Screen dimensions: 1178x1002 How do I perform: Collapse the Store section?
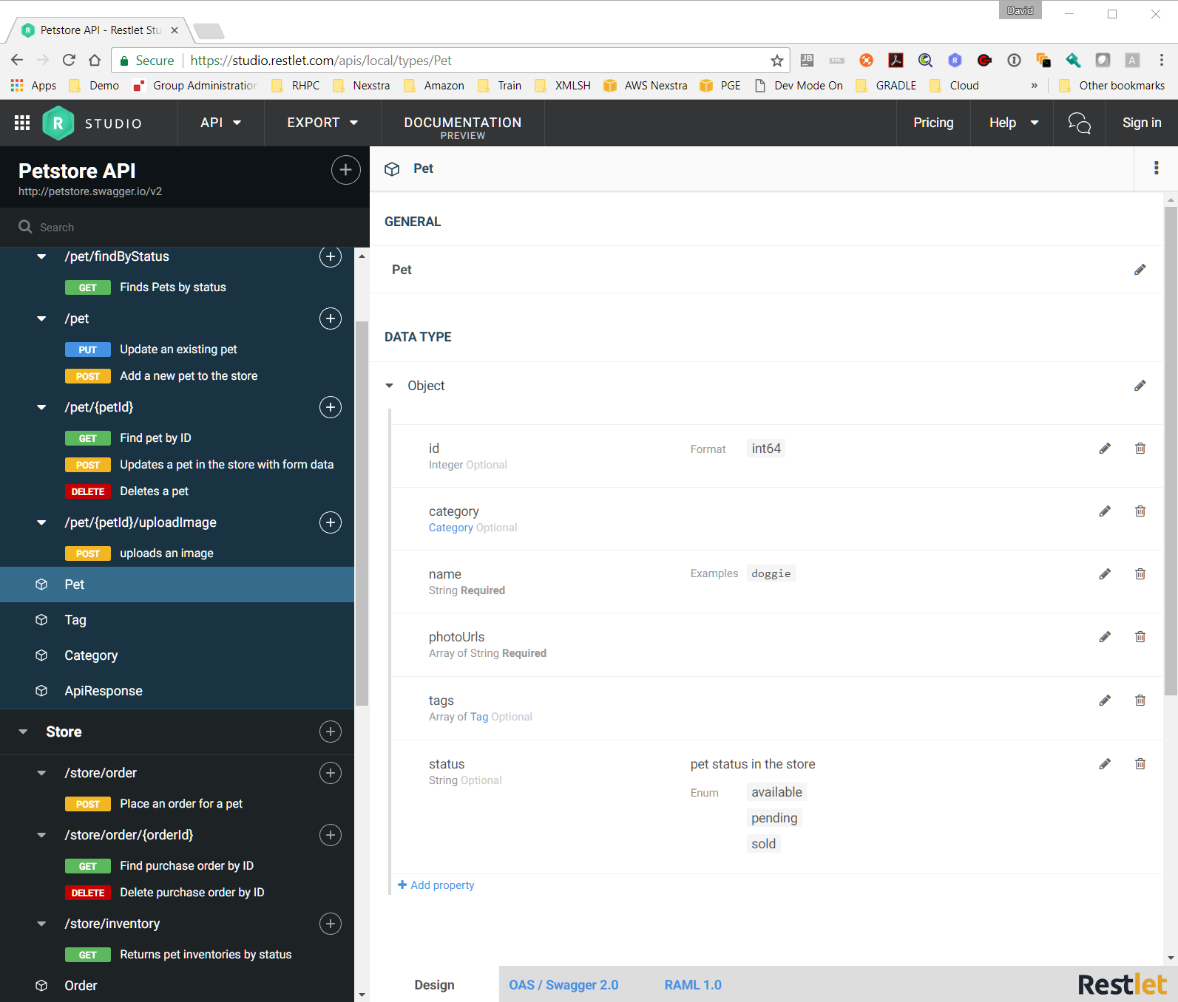23,732
